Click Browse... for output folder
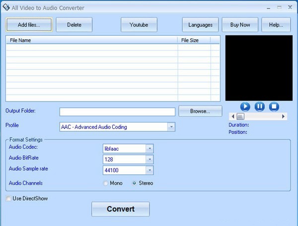298x226 pixels. 200,111
